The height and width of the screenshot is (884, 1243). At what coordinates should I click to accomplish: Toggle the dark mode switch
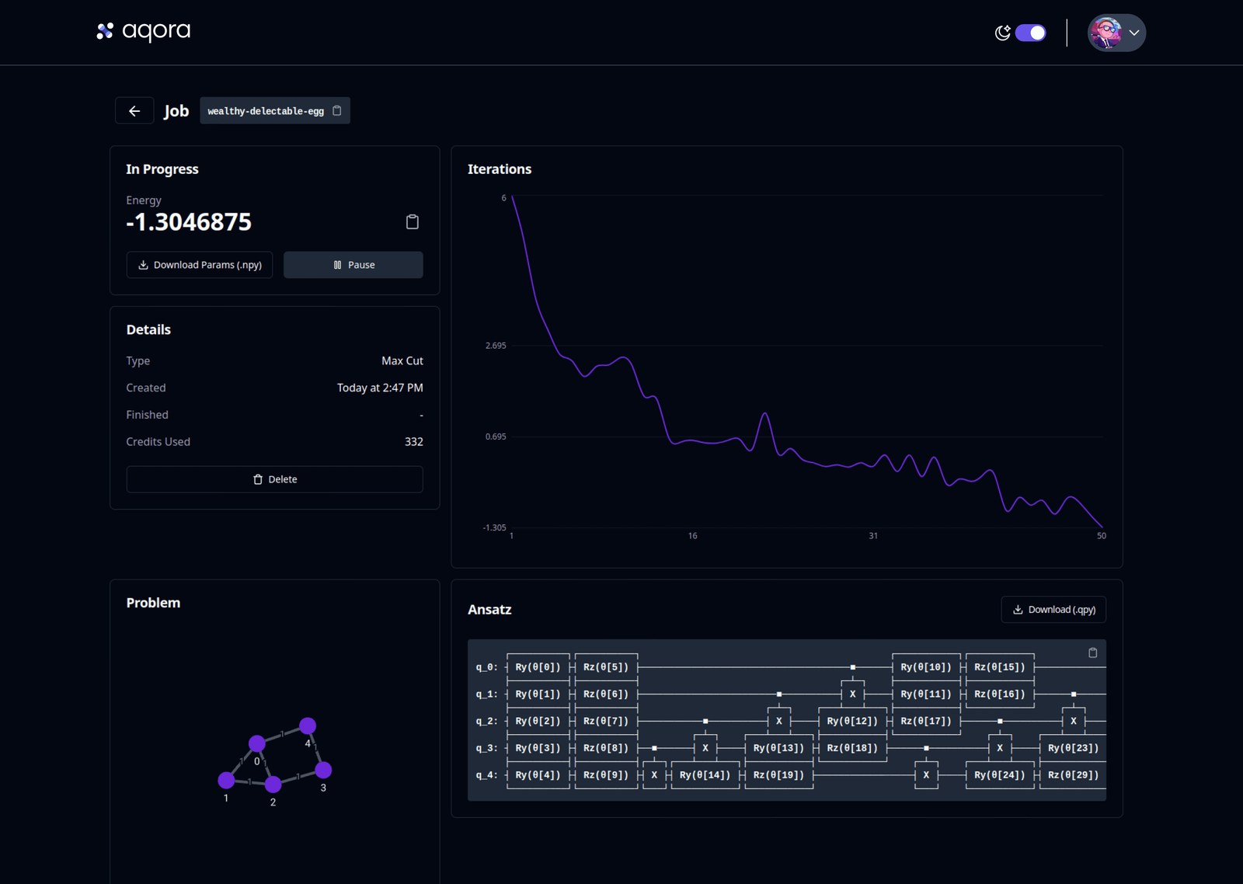point(1031,33)
